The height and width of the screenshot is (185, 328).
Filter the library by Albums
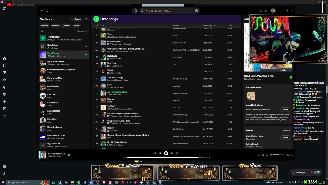pos(67,25)
